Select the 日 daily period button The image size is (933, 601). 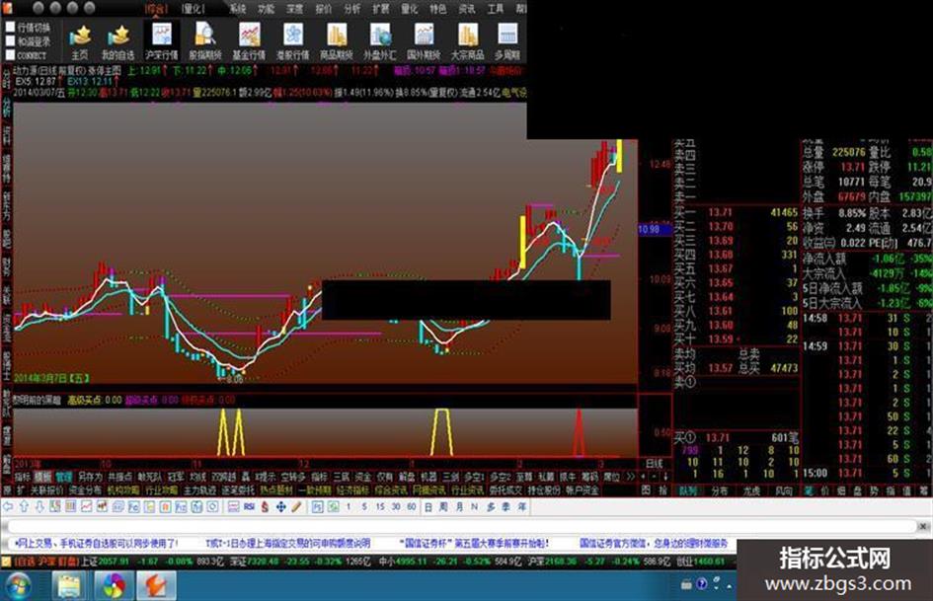coord(428,507)
